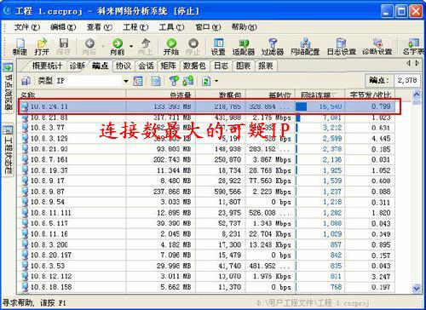Open the 工程状态栏 side panel
Viewport: 426px width, 310px height.
click(x=9, y=150)
